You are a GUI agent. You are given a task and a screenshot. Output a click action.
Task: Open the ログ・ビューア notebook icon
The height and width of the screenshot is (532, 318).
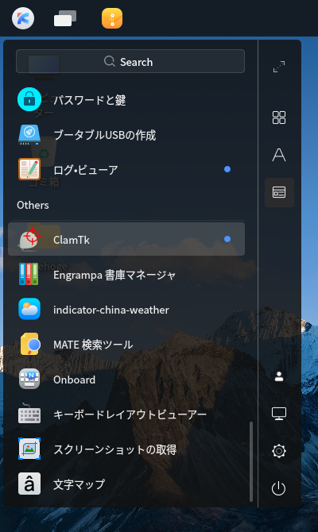pos(29,169)
